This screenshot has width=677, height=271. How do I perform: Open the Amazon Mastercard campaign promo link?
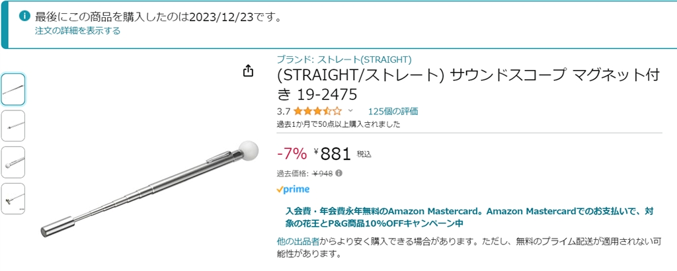coord(469,217)
